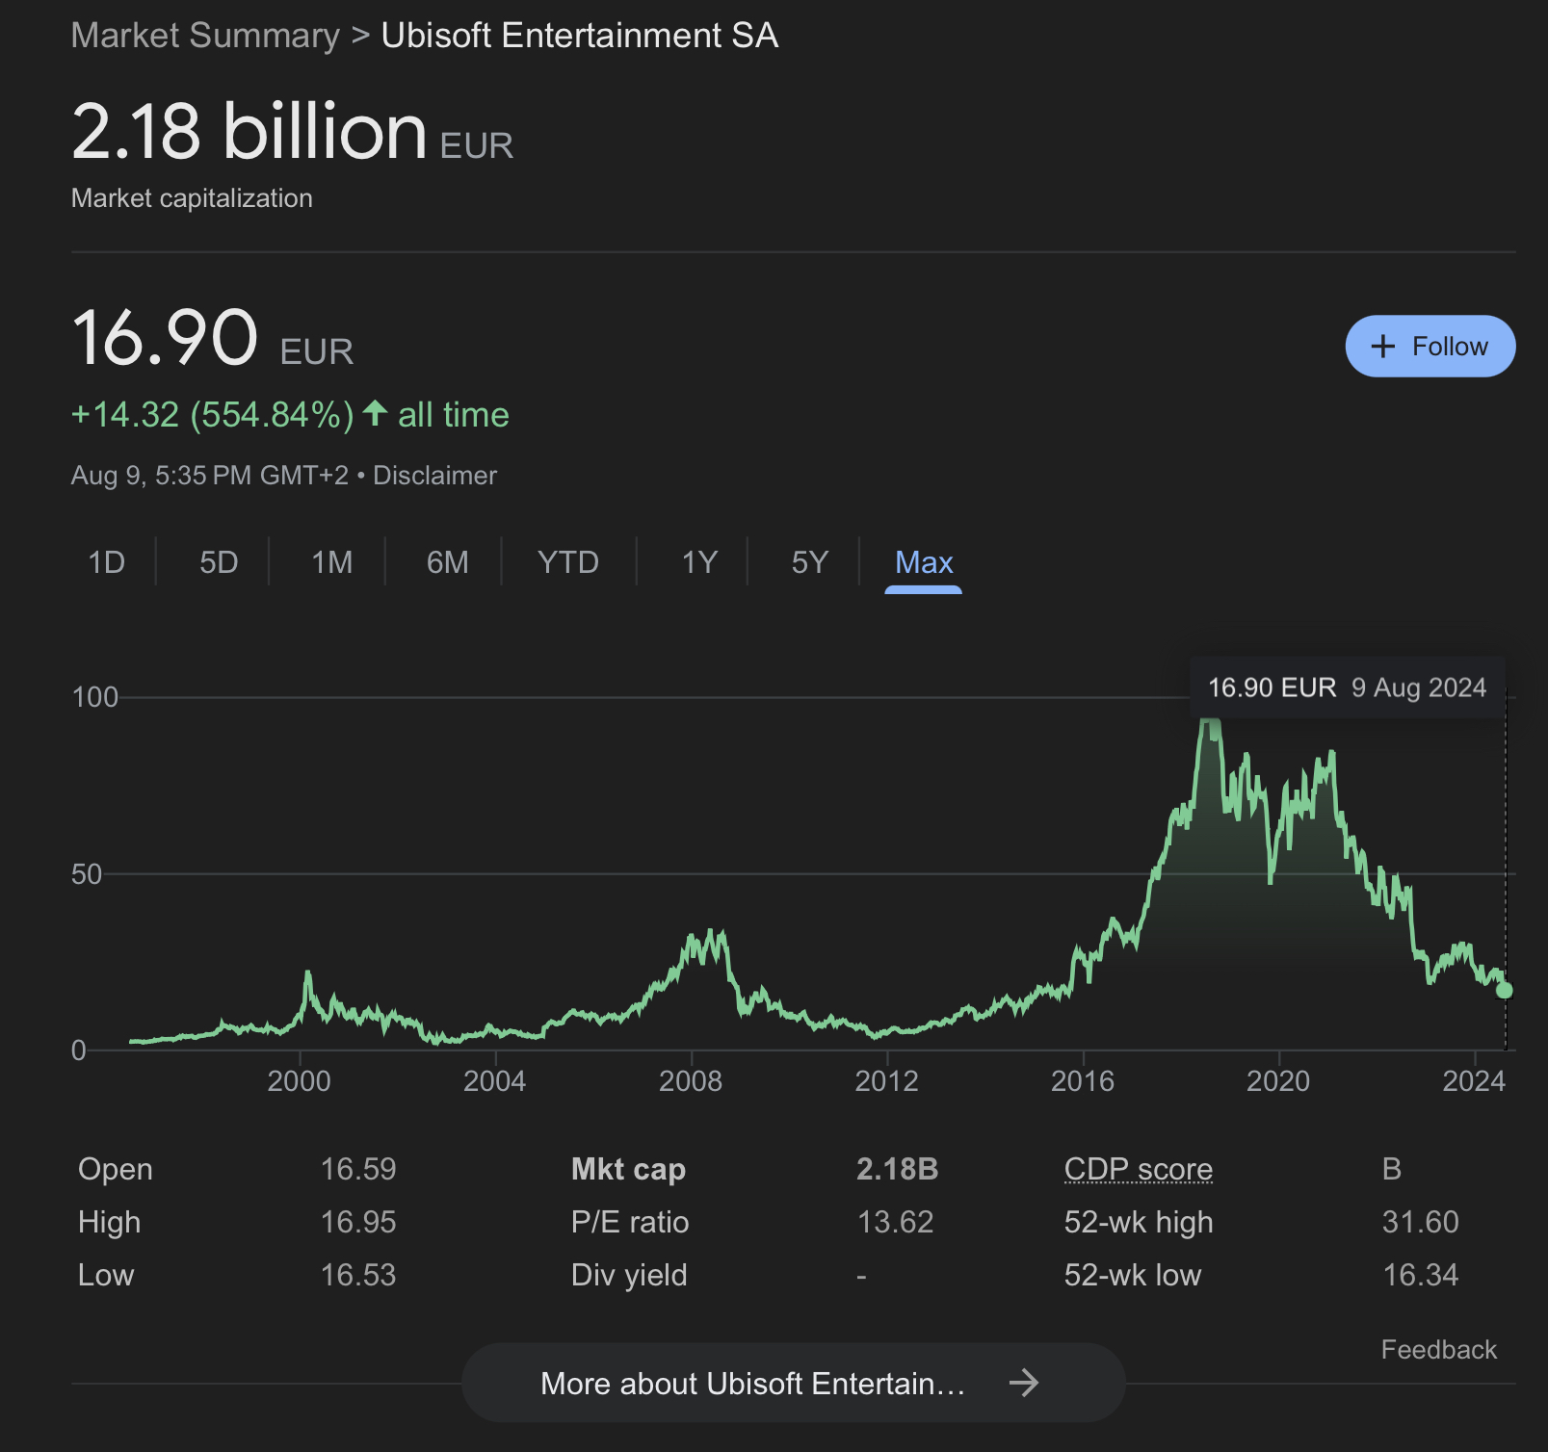Show the 6M chart range
The width and height of the screenshot is (1548, 1452).
[447, 562]
